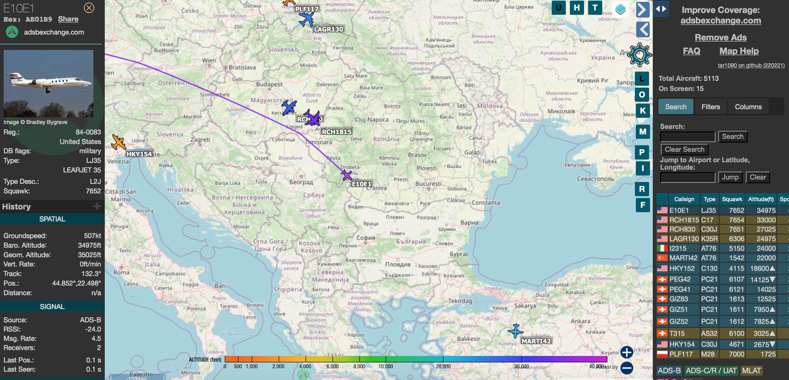789x380 pixels.
Task: Zoom in with the plus button
Action: pyautogui.click(x=627, y=352)
